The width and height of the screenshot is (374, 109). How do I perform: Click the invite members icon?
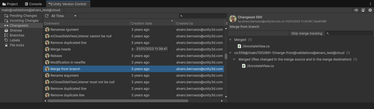363,10
